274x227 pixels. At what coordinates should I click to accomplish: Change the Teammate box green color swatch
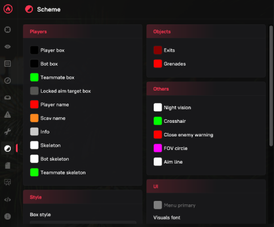click(34, 78)
